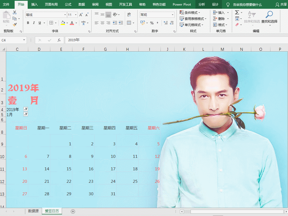Viewport: 288px width, 216px height.
Task: Click the Clear eraser icon
Action: 237,24
